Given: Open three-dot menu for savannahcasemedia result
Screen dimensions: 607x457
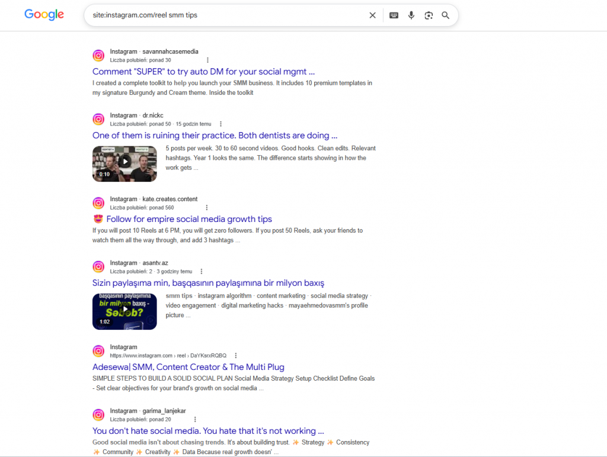Looking at the screenshot, I should point(207,60).
